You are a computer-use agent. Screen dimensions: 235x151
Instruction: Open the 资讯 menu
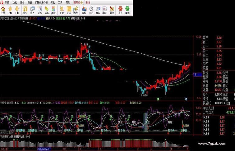point(53,2)
